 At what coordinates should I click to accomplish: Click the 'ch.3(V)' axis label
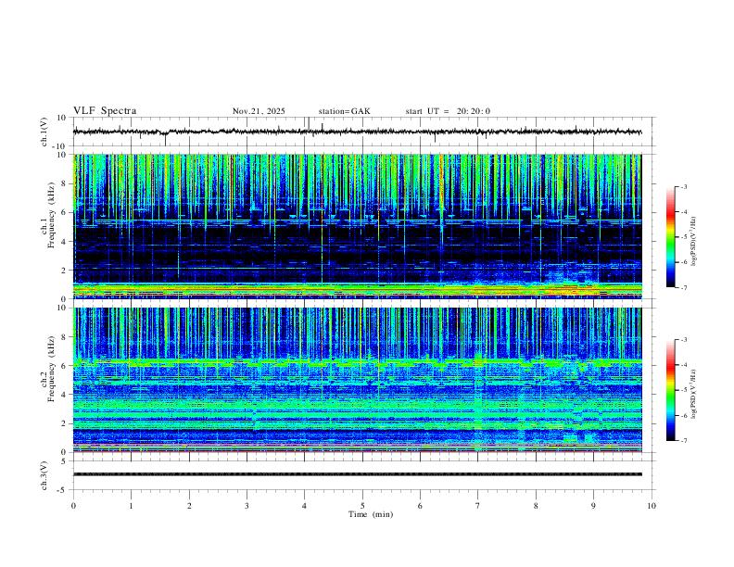click(x=44, y=475)
